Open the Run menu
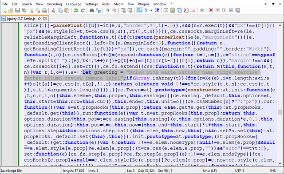284x174 pixels. (x=130, y=4)
